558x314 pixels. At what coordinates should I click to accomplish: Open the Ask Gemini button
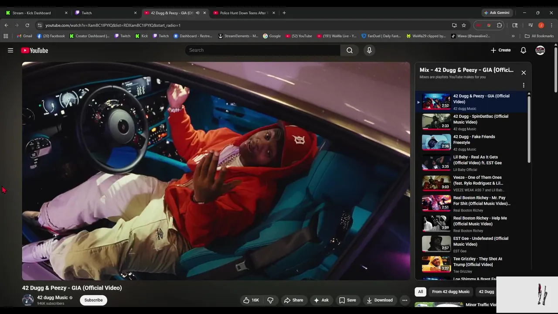[x=497, y=13]
